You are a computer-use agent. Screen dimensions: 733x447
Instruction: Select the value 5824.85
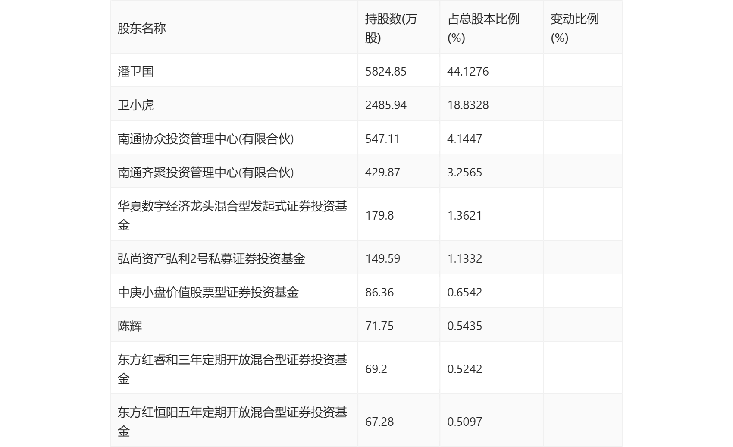coord(386,71)
